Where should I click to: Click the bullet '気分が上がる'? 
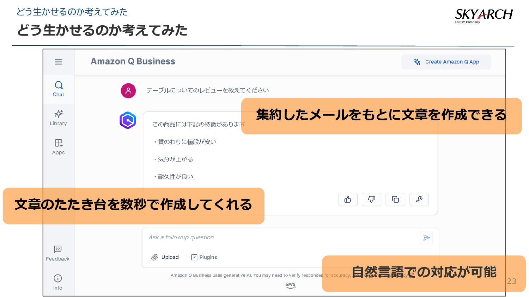[x=173, y=159]
